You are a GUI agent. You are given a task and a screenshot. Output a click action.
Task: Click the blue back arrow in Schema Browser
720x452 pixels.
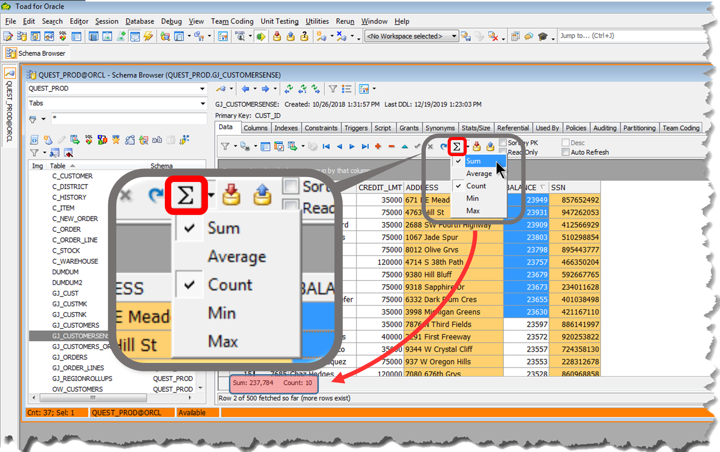[245, 89]
